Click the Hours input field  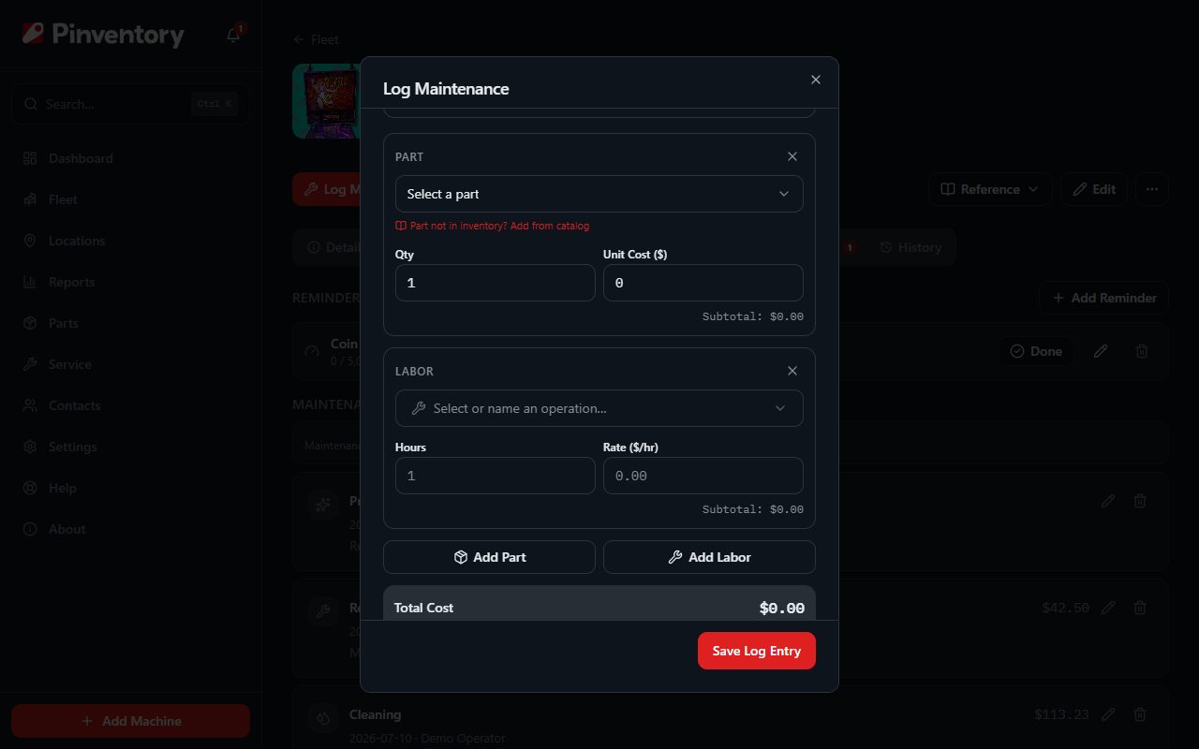click(496, 476)
